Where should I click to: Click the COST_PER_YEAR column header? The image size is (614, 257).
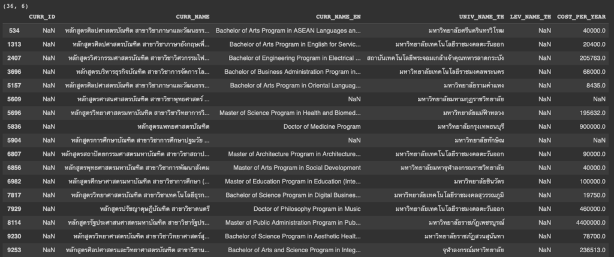(583, 17)
